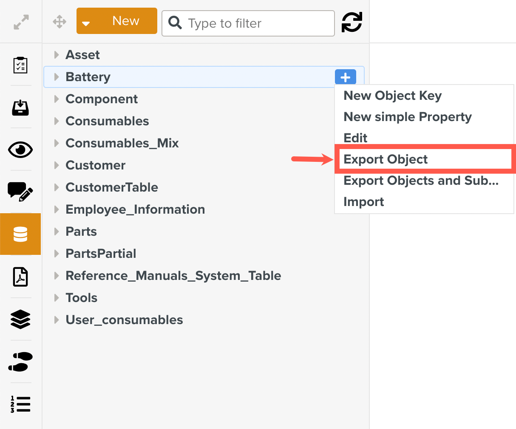Choose Import in the context menu
The height and width of the screenshot is (429, 516).
coord(363,202)
